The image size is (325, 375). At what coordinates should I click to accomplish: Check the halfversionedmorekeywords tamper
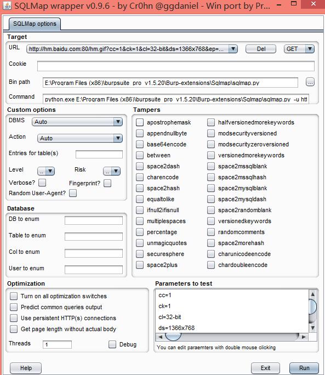[211, 122]
